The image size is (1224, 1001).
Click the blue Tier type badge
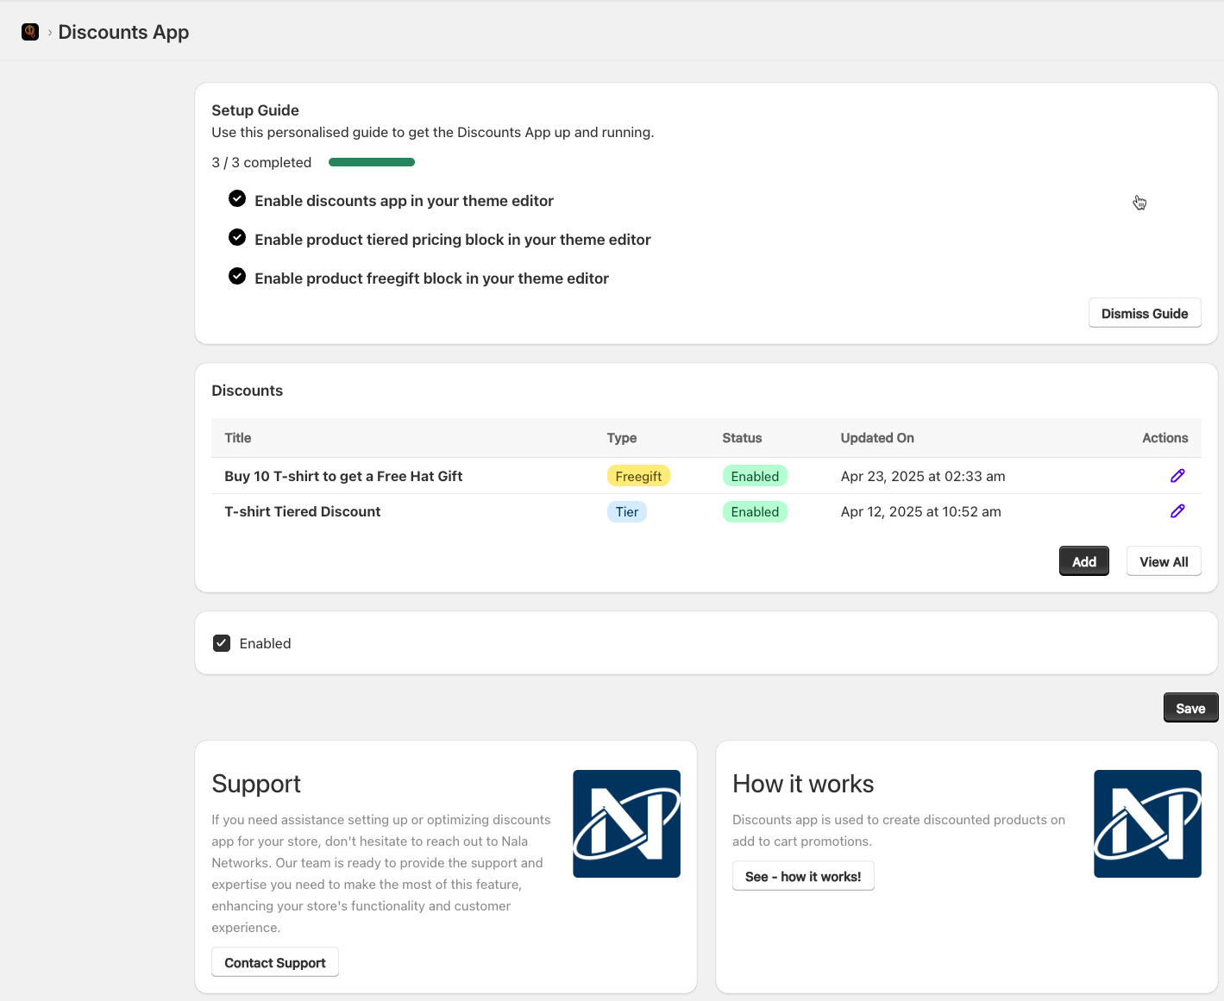[627, 511]
